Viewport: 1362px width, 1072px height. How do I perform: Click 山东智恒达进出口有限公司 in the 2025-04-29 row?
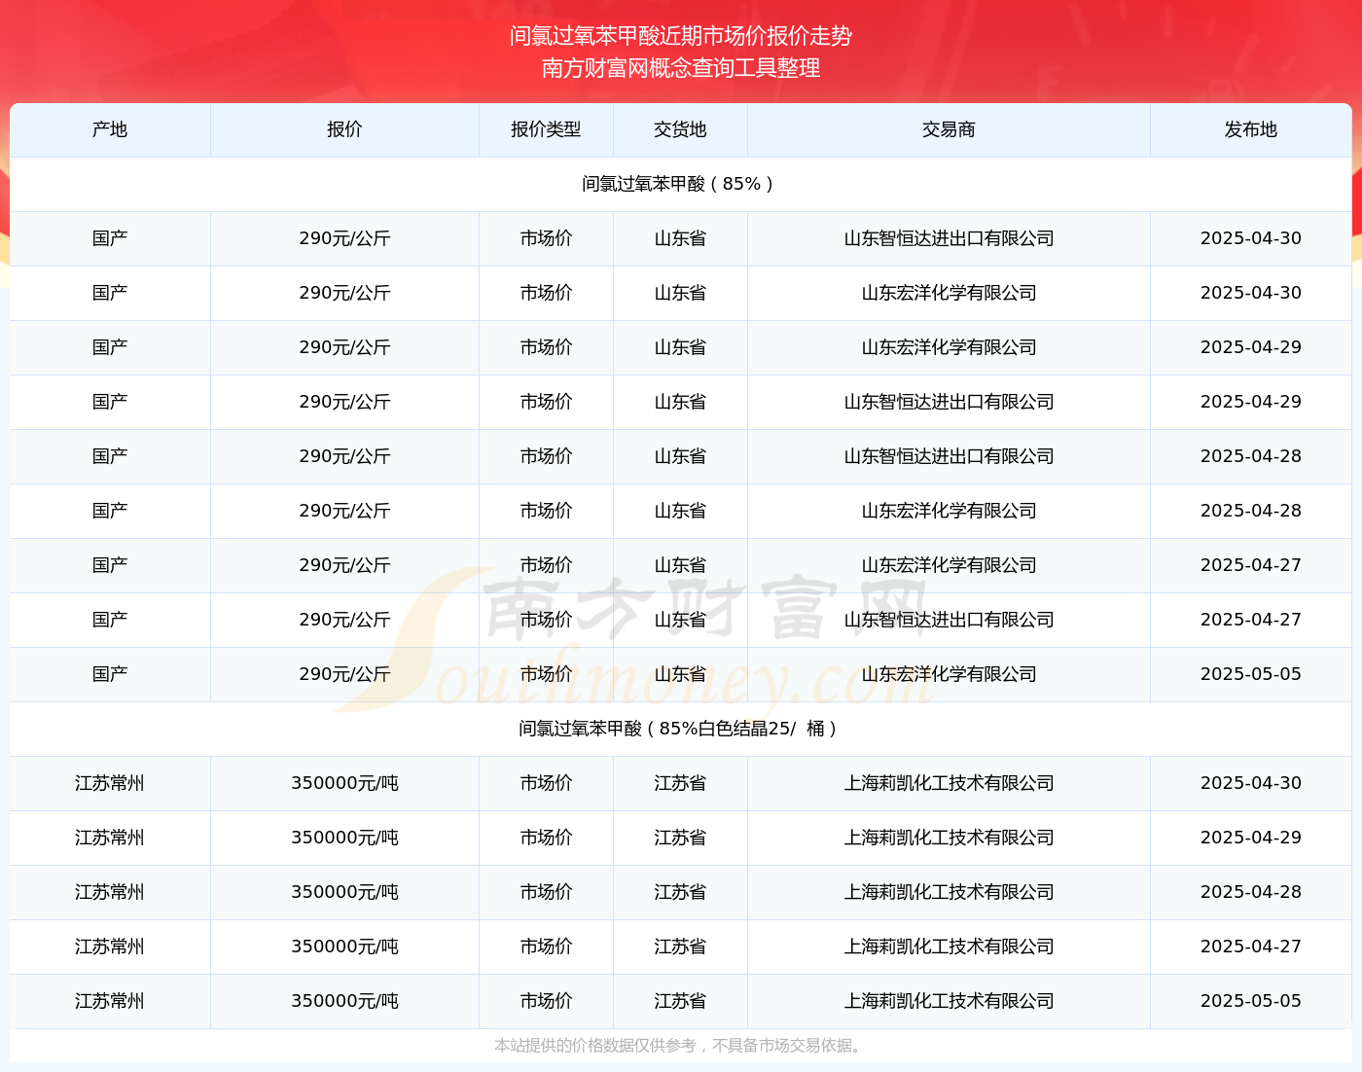click(x=949, y=402)
